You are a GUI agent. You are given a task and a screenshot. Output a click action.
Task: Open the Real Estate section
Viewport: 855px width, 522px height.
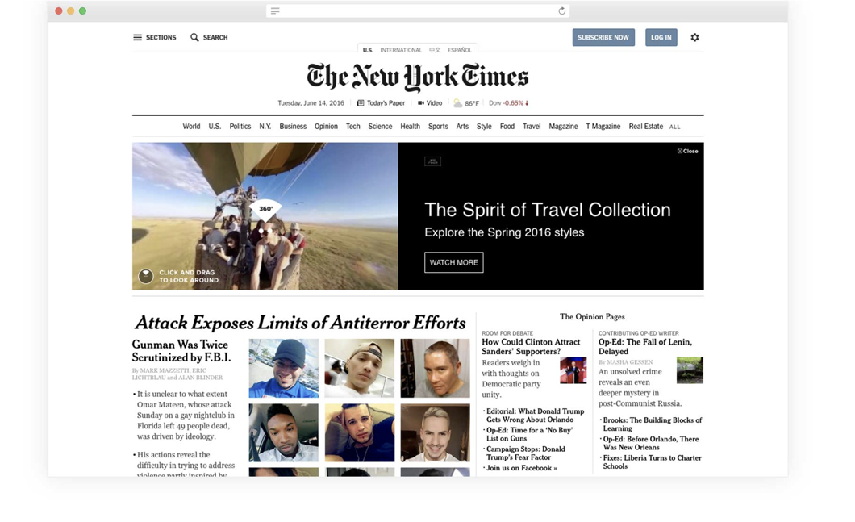pos(645,127)
